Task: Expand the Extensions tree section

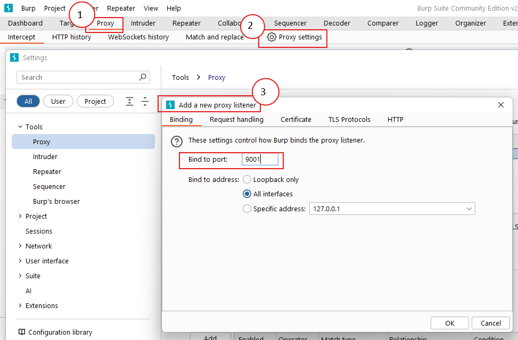Action: [x=20, y=305]
